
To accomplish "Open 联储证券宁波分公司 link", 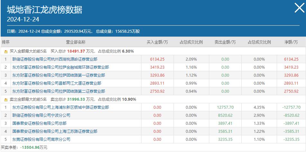I will (41, 115).
